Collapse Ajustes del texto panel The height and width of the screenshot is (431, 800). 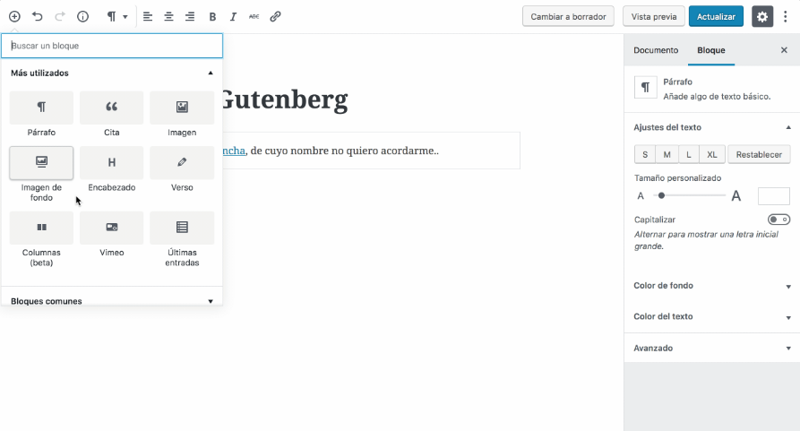(x=712, y=127)
